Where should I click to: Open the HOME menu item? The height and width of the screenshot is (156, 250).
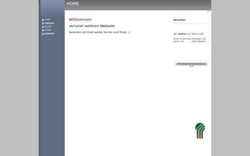[x=47, y=20]
